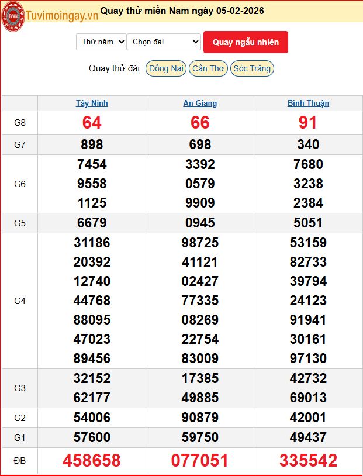The image size is (363, 476).
Task: Click the G8 result 91 for Bình Thuận
Action: 308,122
